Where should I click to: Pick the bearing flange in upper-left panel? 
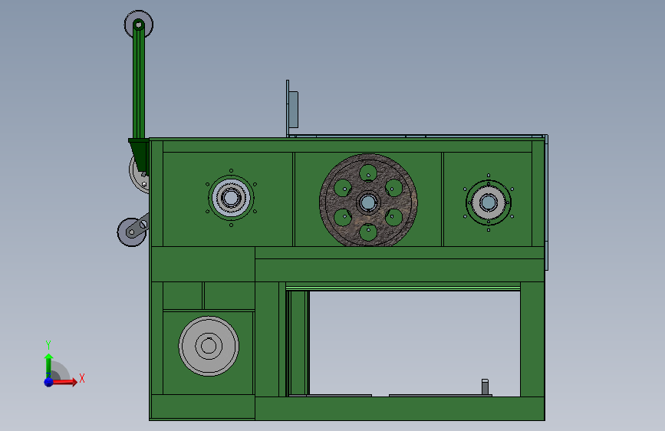pos(231,198)
